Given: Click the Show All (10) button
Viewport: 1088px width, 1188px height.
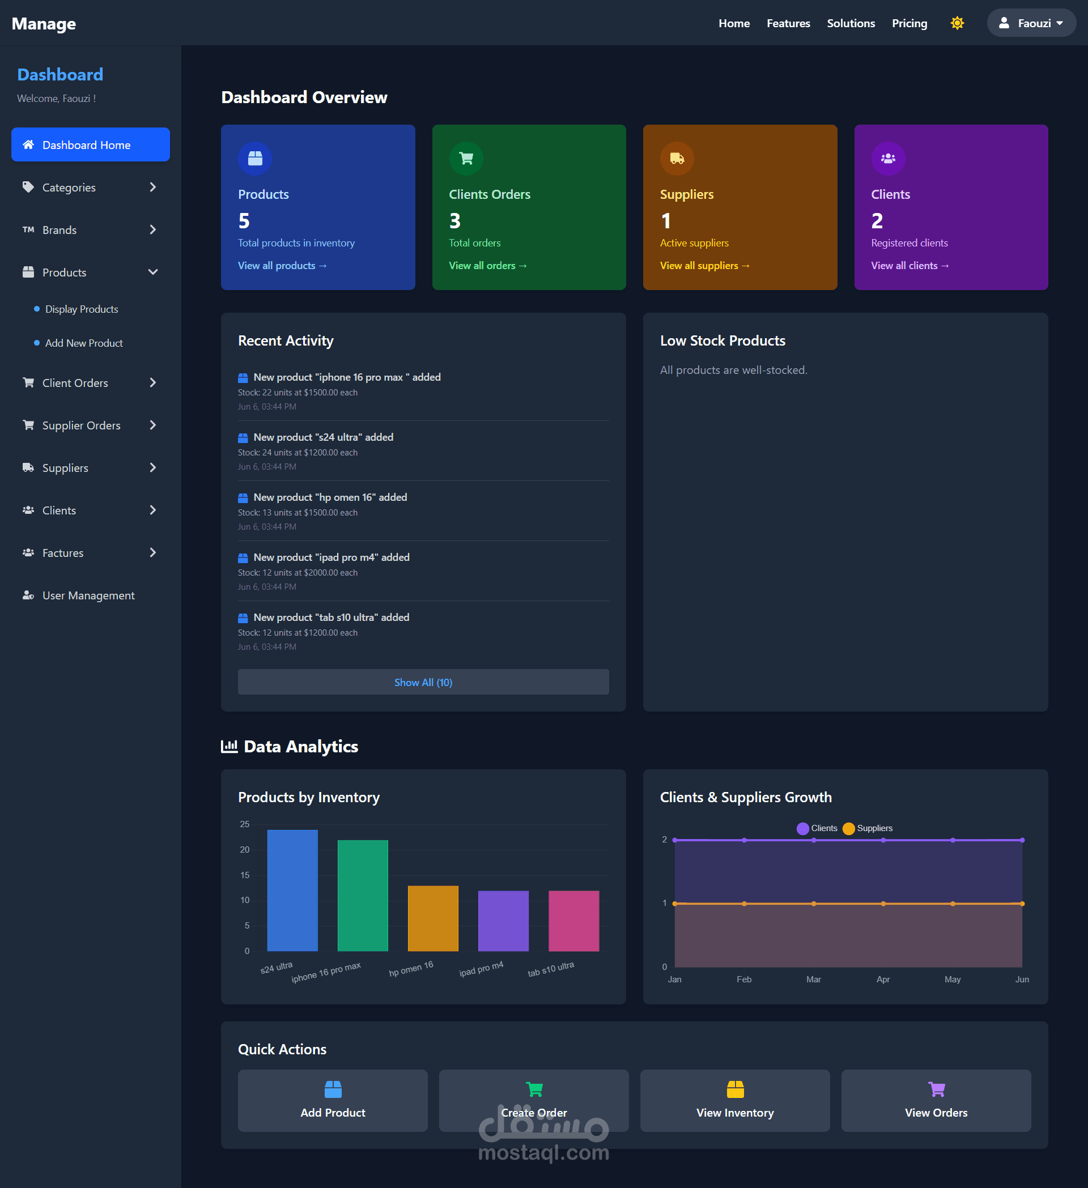Looking at the screenshot, I should click(423, 682).
